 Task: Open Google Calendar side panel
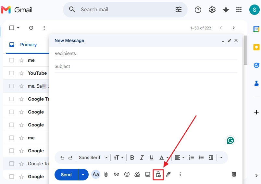256,29
